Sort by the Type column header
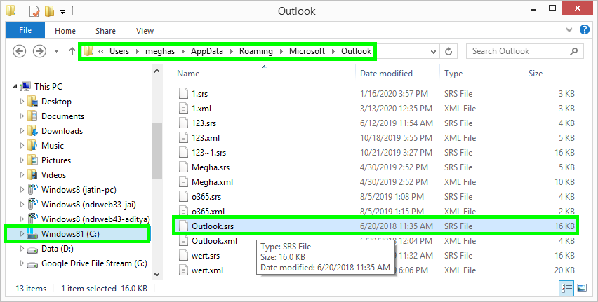Screen dimensions: 598x302 453,74
